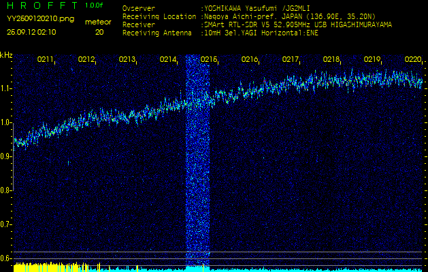Select the 0.9 frequency axis label

point(6,156)
